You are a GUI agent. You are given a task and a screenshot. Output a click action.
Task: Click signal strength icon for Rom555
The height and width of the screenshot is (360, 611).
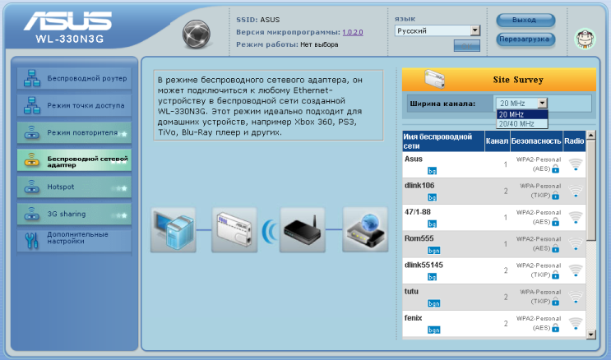tap(576, 244)
